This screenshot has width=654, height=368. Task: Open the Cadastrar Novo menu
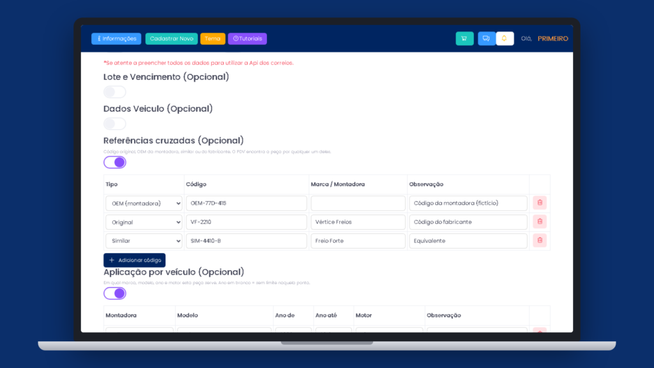(x=171, y=38)
